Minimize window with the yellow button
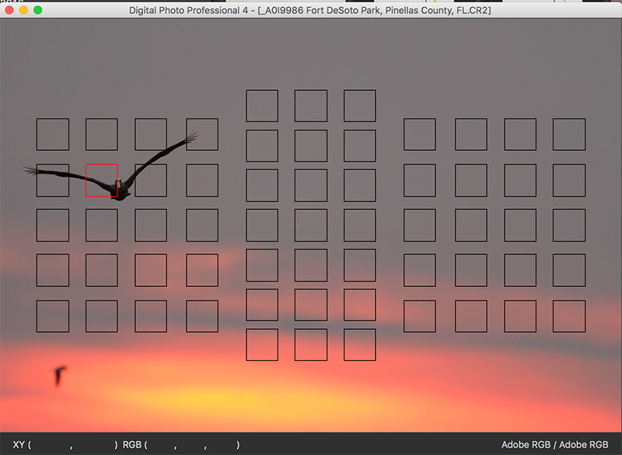The height and width of the screenshot is (455, 622). pyautogui.click(x=23, y=10)
